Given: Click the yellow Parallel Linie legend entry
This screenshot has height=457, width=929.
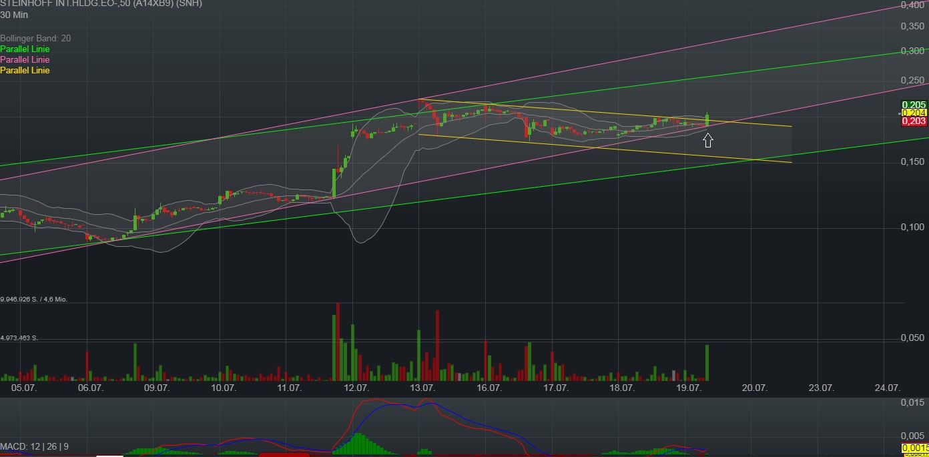Looking at the screenshot, I should coord(25,70).
